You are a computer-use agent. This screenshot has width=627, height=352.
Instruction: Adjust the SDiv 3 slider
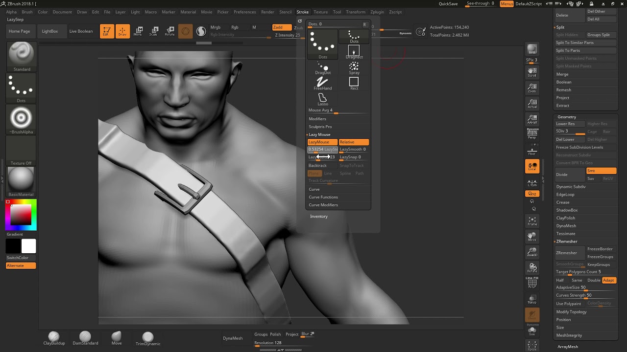click(x=570, y=132)
